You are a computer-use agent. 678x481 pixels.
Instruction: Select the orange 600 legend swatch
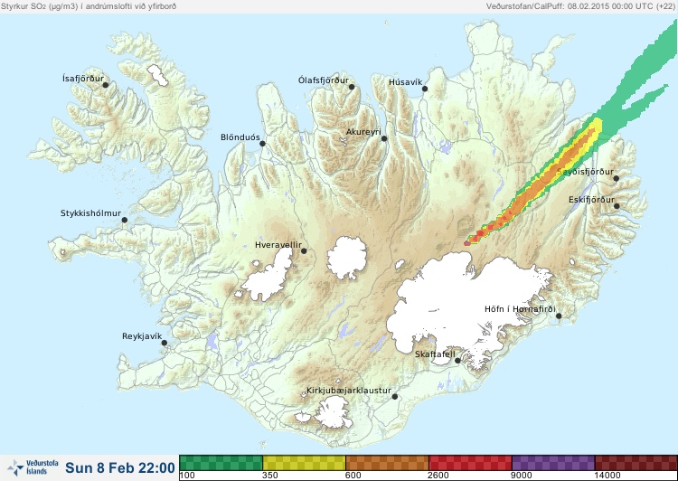pos(387,463)
